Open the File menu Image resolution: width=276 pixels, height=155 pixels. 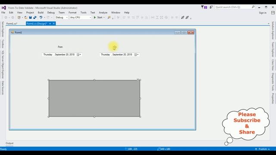(3, 12)
